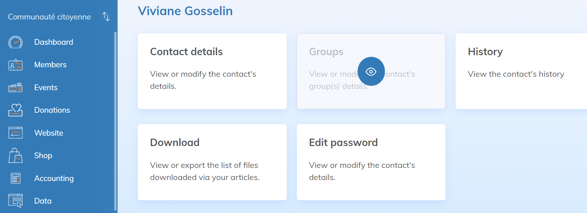Screen dimensions: 587x213
Task: Open the Edit password card
Action: click(371, 162)
